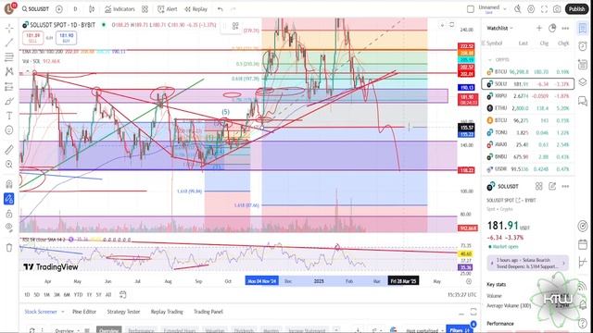Take a chart snapshot with camera icon
The height and width of the screenshot is (333, 593).
(x=557, y=8)
